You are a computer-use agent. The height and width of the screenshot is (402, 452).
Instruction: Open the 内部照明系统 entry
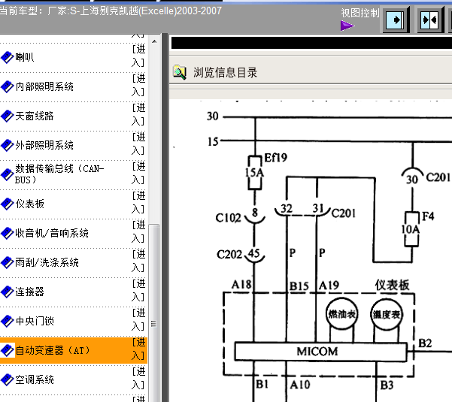point(44,86)
